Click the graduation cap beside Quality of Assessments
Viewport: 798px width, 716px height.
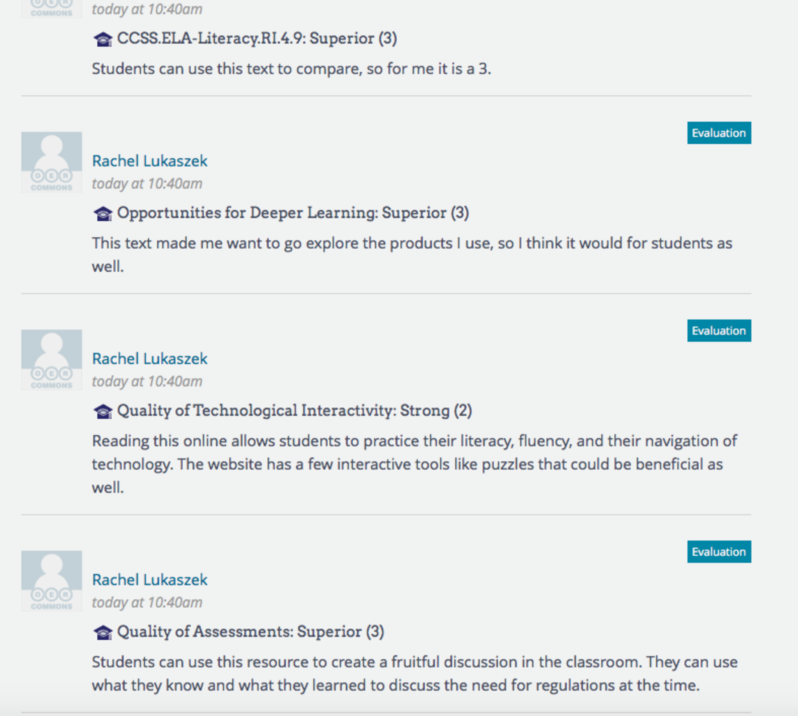(x=103, y=633)
